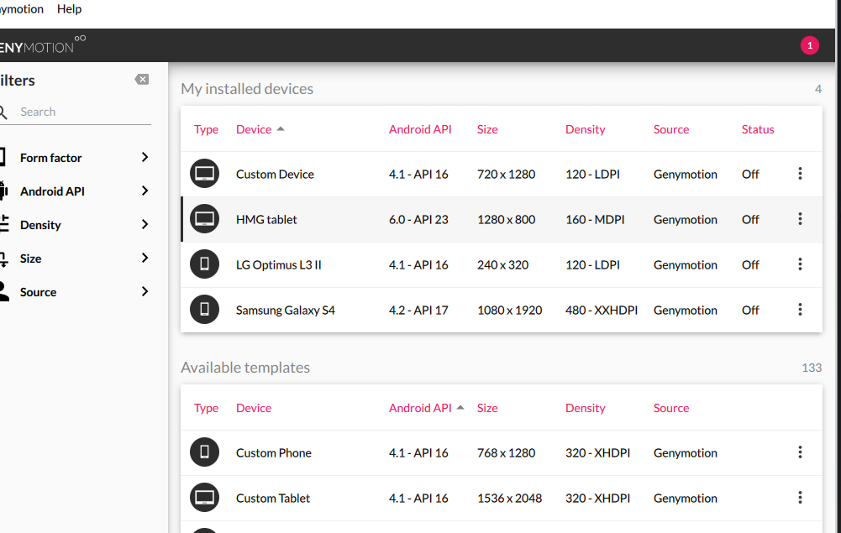Click the Source filter person icon
Image resolution: width=841 pixels, height=533 pixels.
4,291
